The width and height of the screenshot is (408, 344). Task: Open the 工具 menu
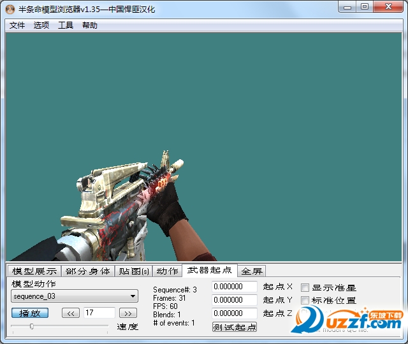click(x=65, y=25)
